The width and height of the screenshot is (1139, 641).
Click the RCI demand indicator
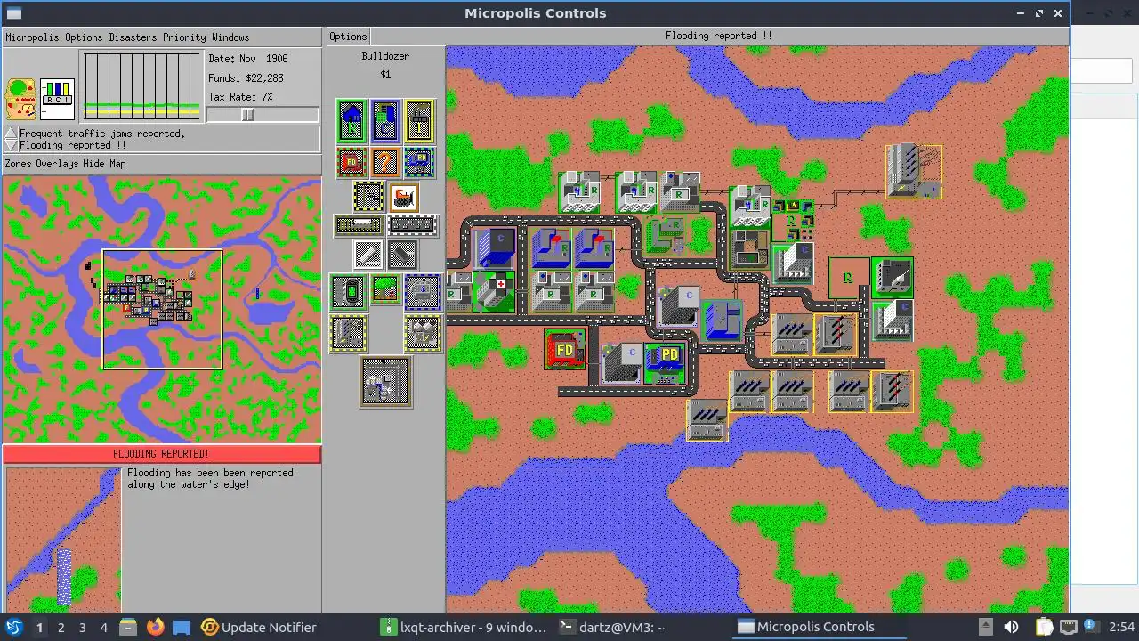point(57,99)
